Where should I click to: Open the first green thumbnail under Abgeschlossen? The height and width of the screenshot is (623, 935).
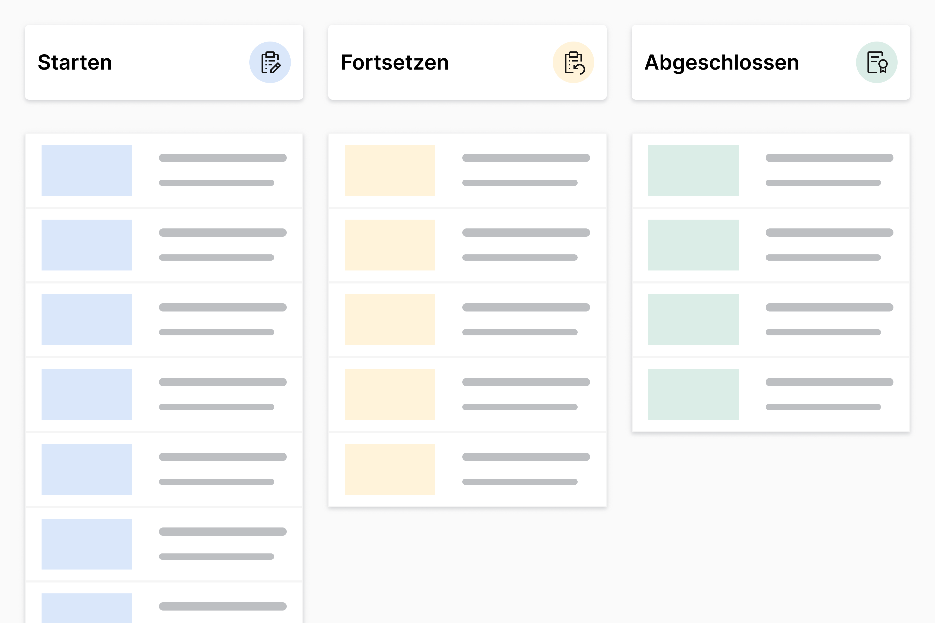(x=693, y=170)
